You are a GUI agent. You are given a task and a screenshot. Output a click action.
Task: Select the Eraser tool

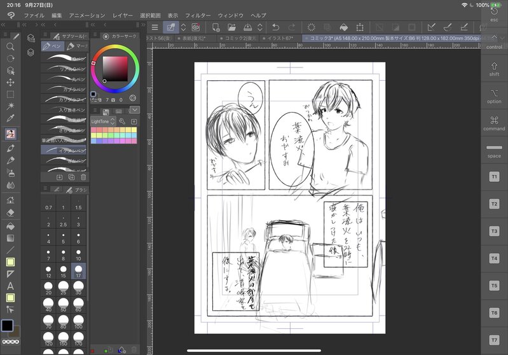(x=10, y=212)
